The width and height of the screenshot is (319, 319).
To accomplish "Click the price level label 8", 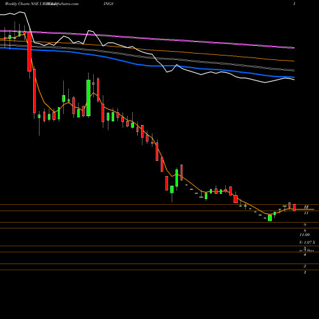I will (305, 230).
